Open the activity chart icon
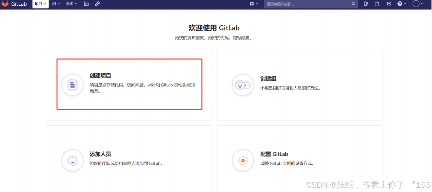The height and width of the screenshot is (192, 432). coord(86,4)
